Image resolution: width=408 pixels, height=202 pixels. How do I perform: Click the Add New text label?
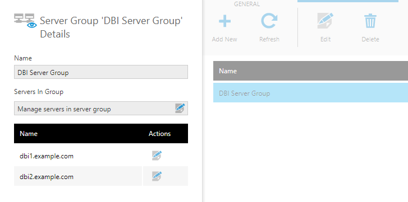click(x=224, y=39)
